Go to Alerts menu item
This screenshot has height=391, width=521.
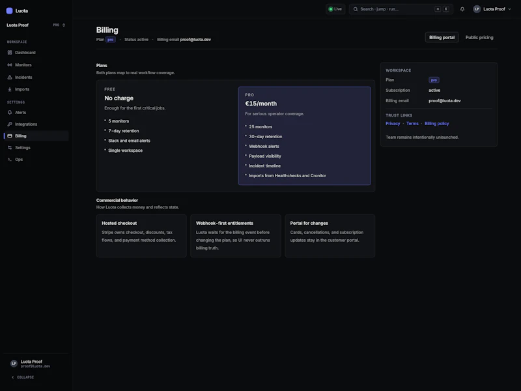(x=36, y=112)
